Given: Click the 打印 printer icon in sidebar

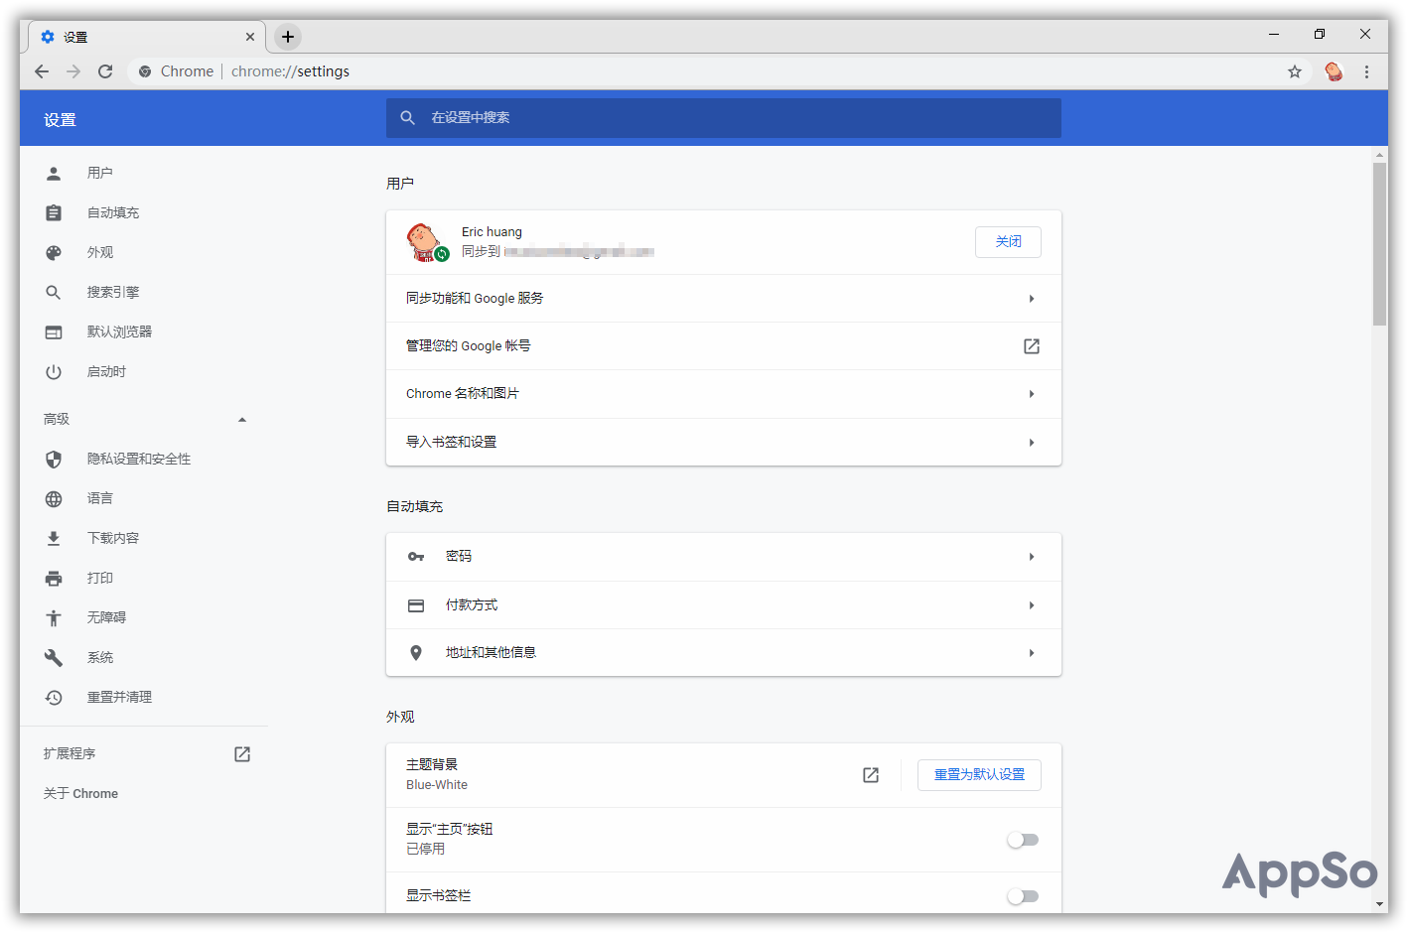Looking at the screenshot, I should [54, 579].
